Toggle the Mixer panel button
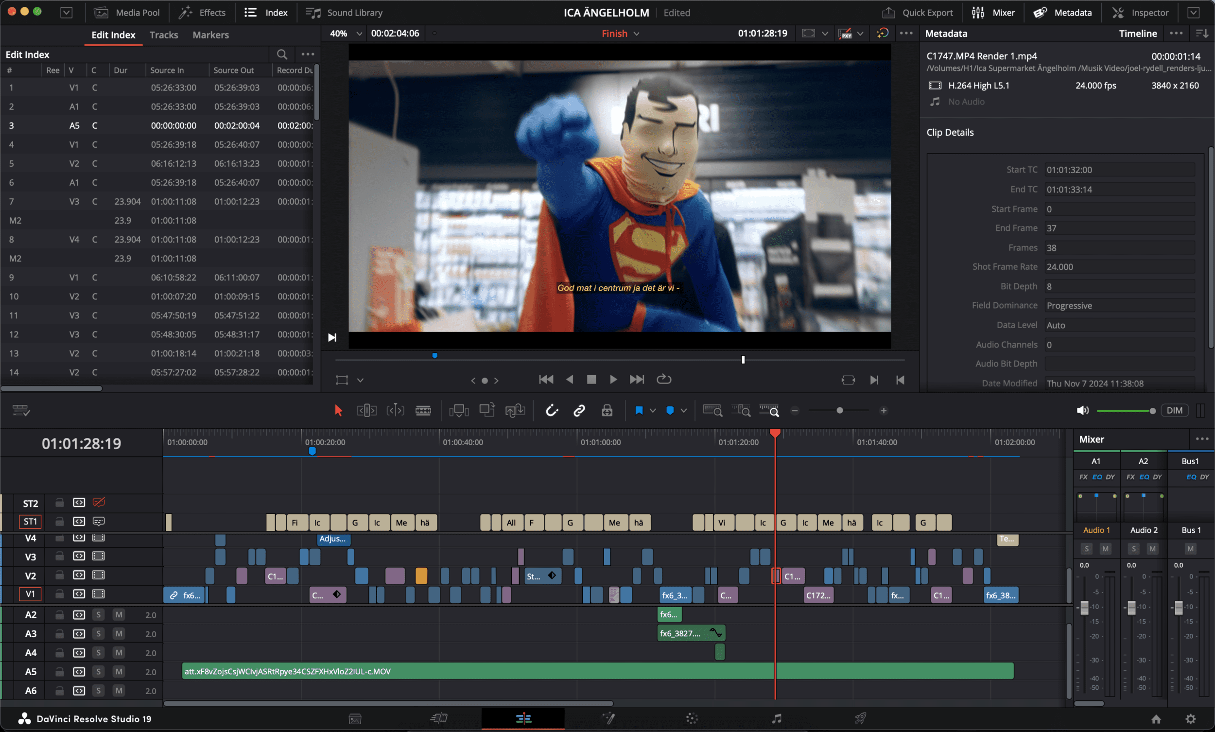The height and width of the screenshot is (732, 1215). point(992,12)
